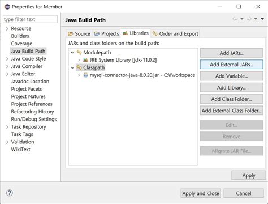Click the Classpath node icon
This screenshot has height=204, width=268.
[x=79, y=67]
